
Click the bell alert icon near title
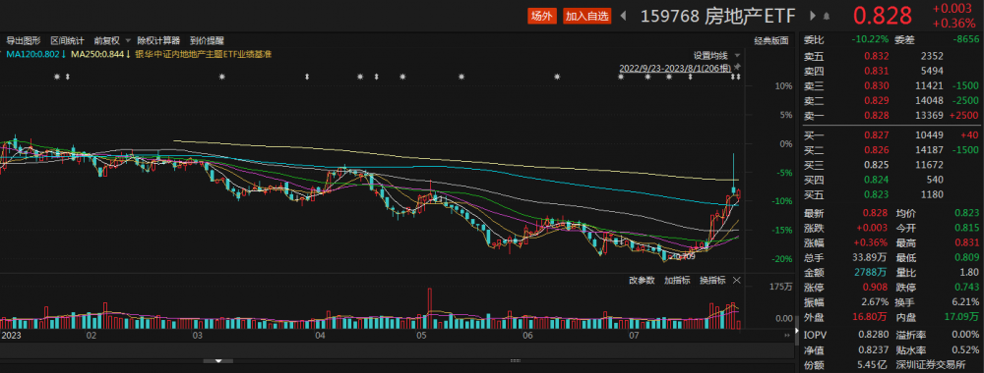pyautogui.click(x=827, y=17)
